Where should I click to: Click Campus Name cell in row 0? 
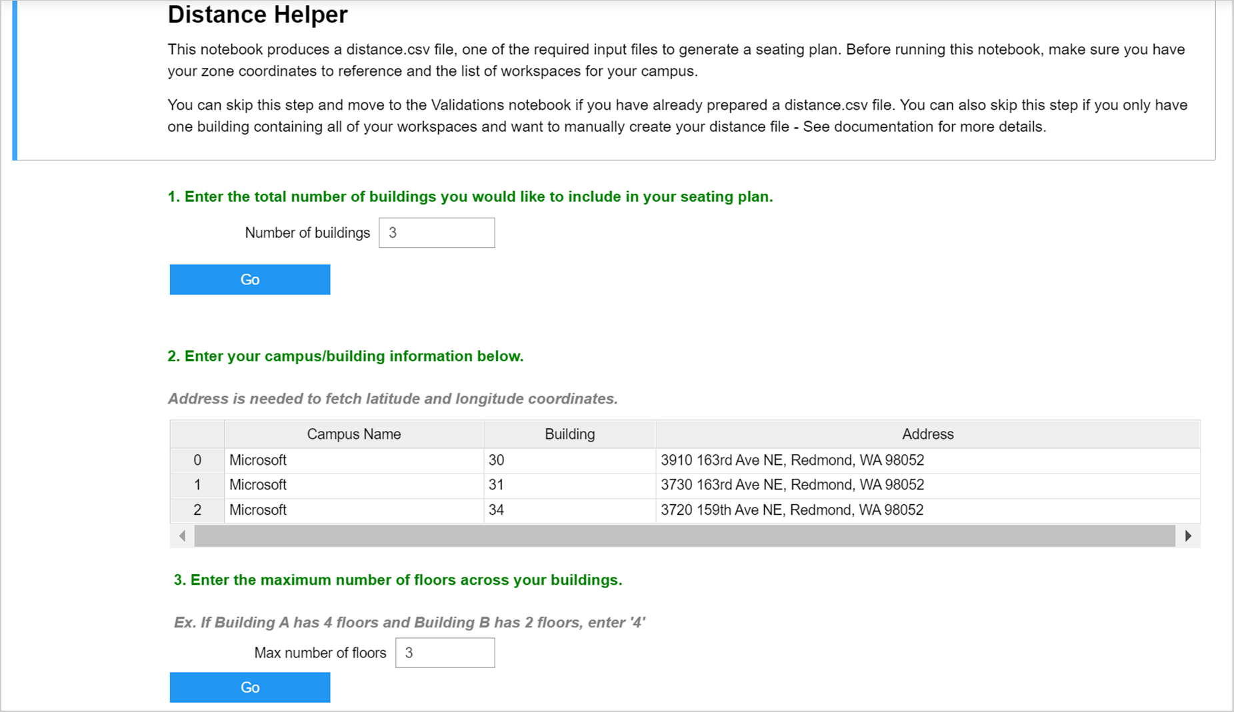pyautogui.click(x=353, y=460)
